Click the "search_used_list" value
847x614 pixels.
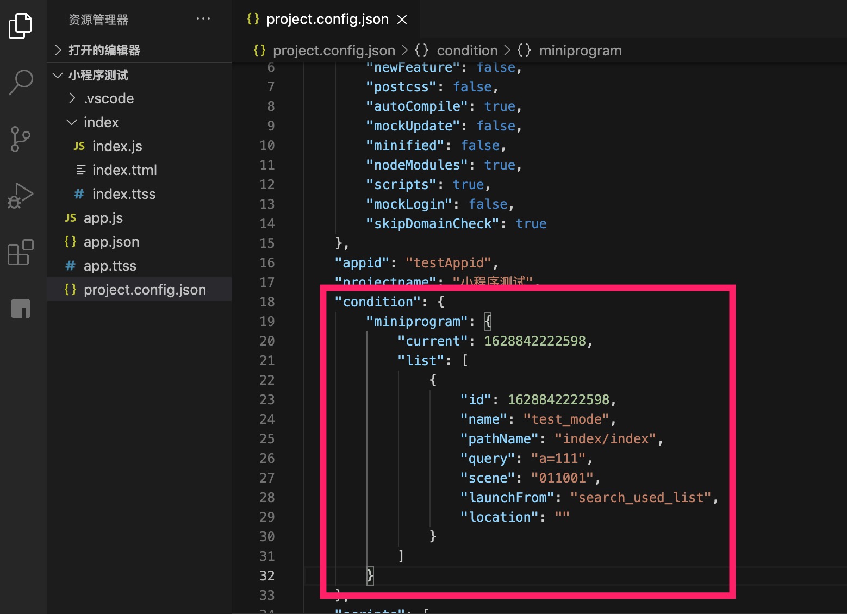click(640, 498)
